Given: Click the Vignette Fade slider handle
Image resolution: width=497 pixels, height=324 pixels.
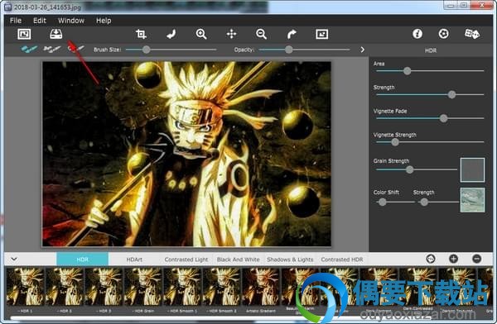Looking at the screenshot, I should pyautogui.click(x=443, y=118).
